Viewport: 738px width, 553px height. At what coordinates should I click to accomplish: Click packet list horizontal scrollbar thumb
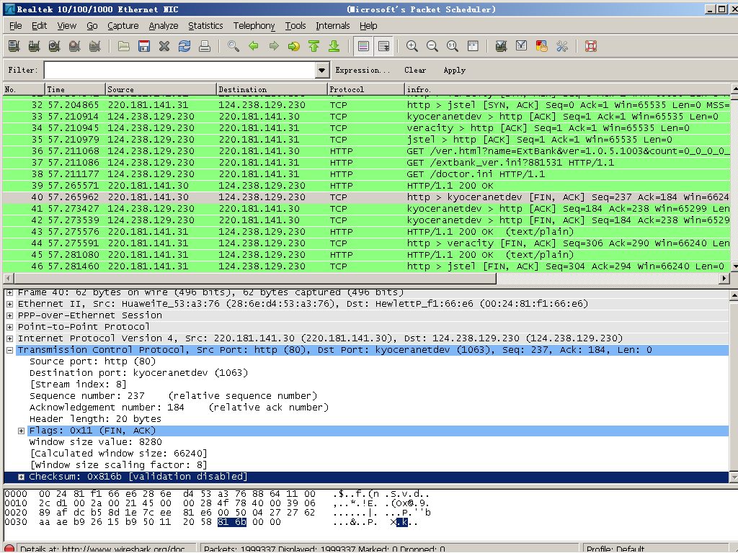(254, 279)
